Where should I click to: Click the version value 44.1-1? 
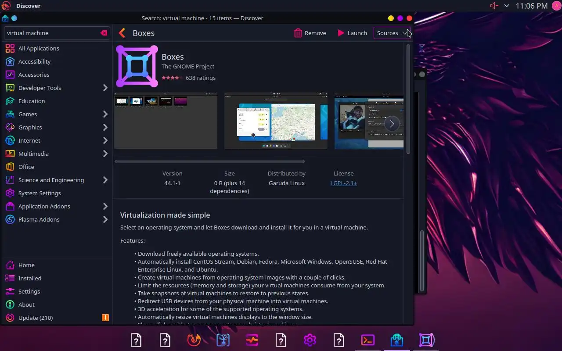tap(172, 183)
